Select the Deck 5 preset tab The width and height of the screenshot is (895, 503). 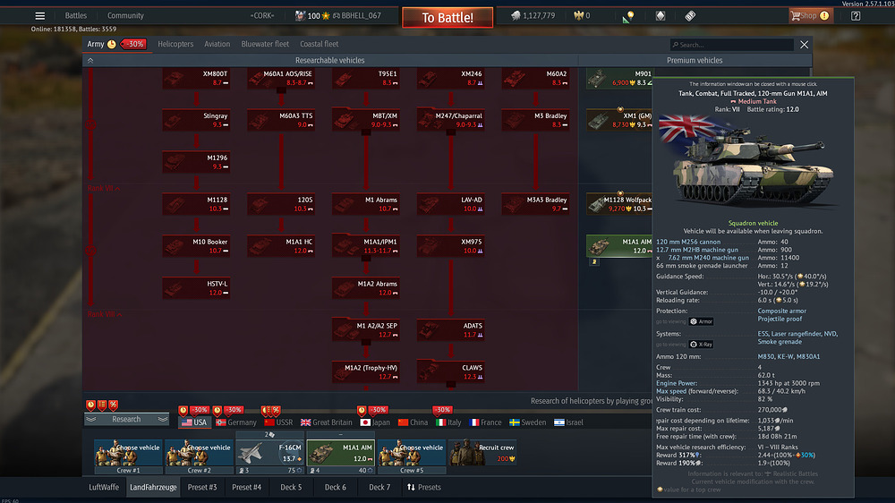(291, 488)
